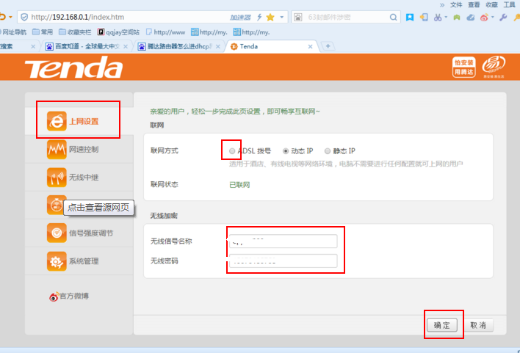Open the qqjay空间站 bookmark
The height and width of the screenshot is (353, 520).
(118, 32)
